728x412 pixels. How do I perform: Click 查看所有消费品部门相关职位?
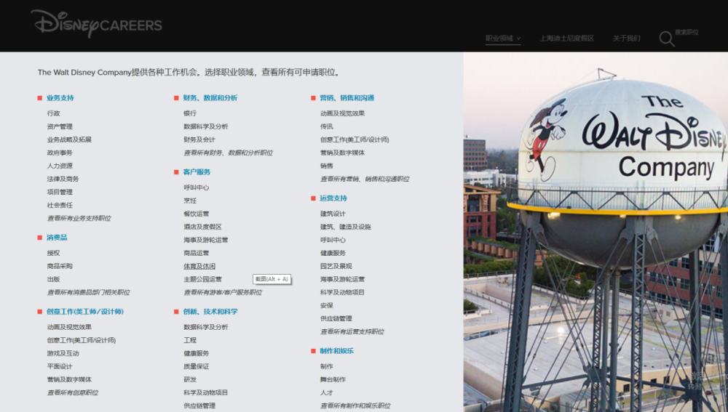(x=88, y=292)
